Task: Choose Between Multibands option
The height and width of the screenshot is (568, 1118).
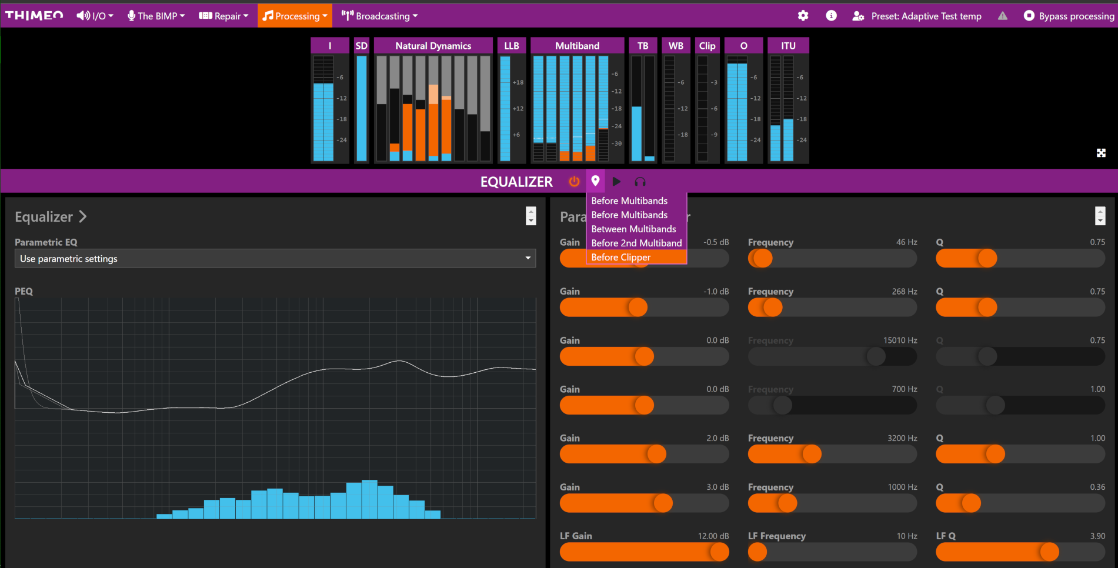Action: coord(633,229)
